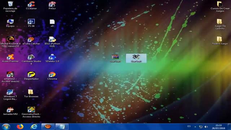Select the Chrome desktop shortcut

pos(52,75)
